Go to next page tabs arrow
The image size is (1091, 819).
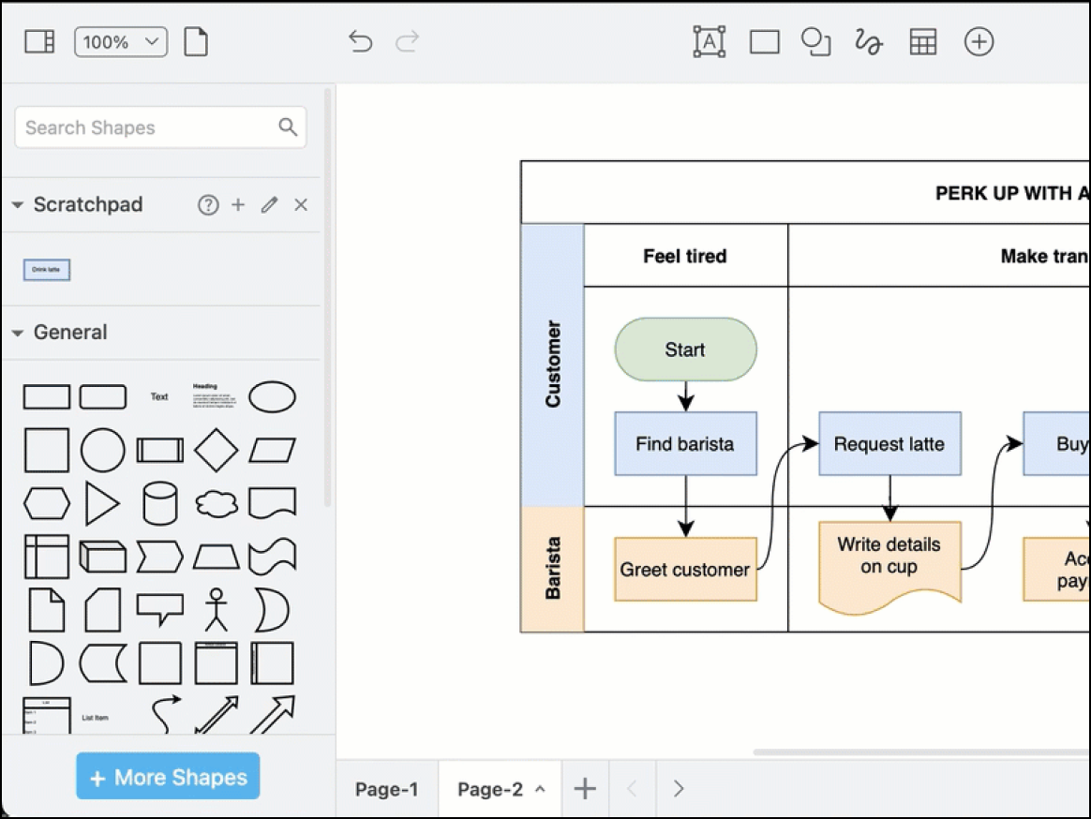click(x=679, y=788)
